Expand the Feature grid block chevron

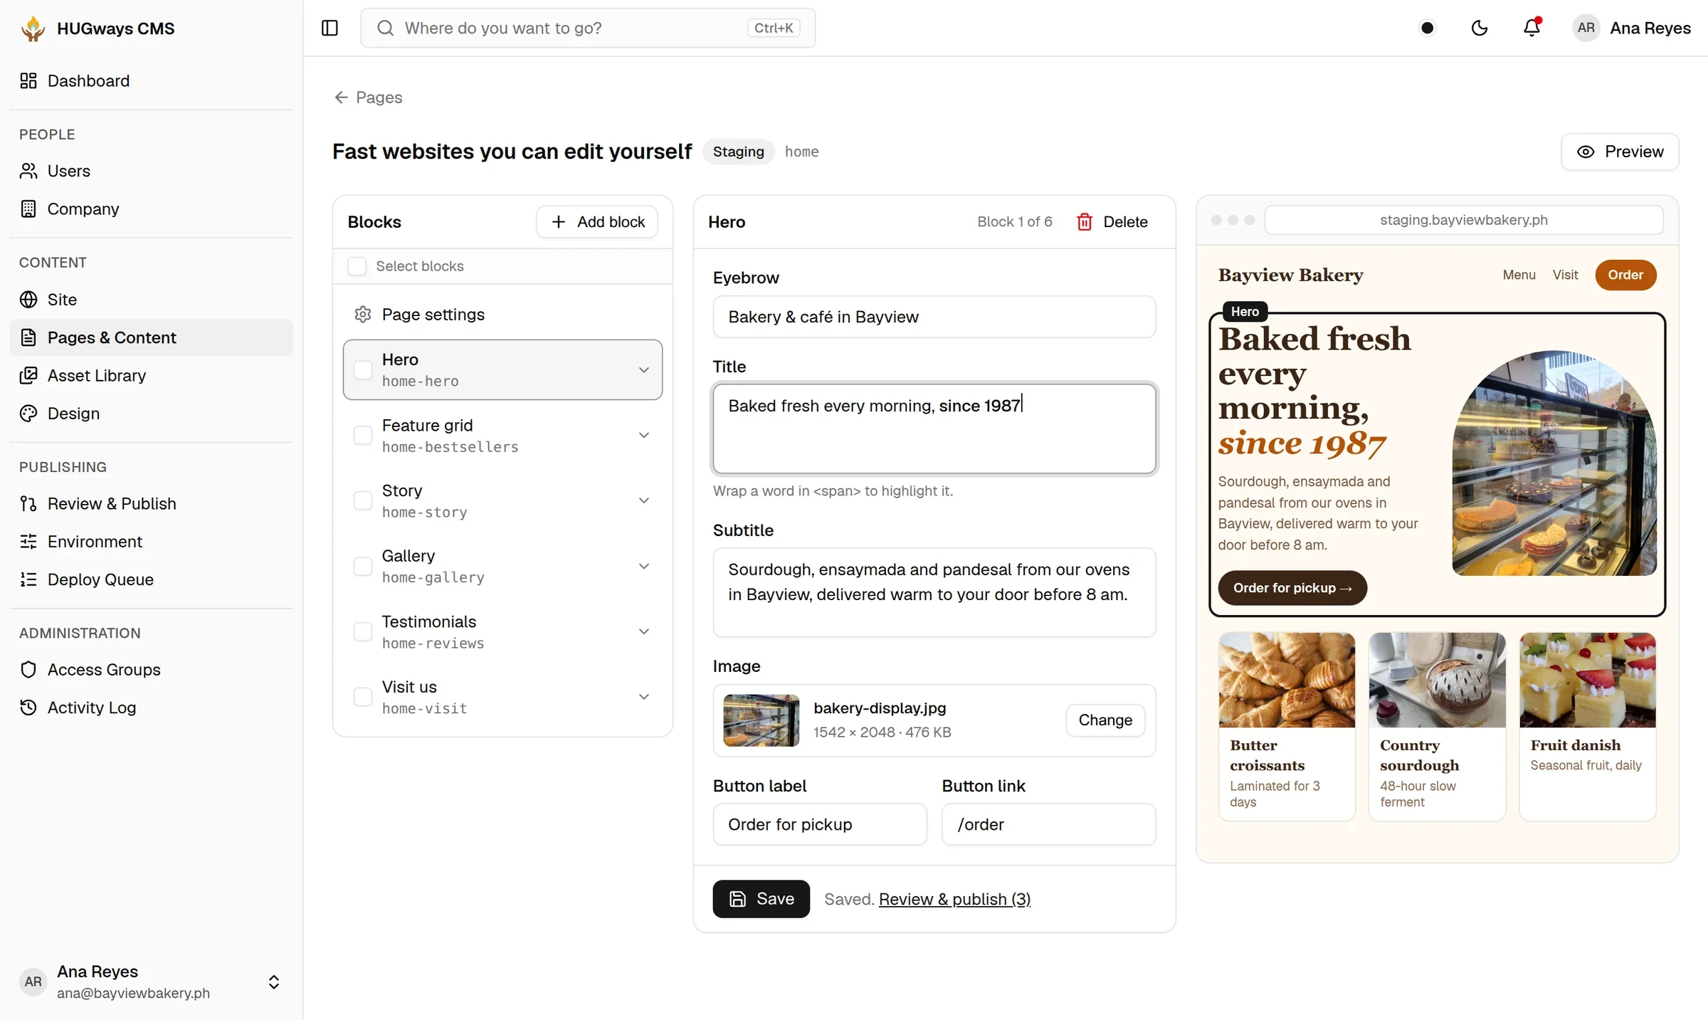point(644,436)
